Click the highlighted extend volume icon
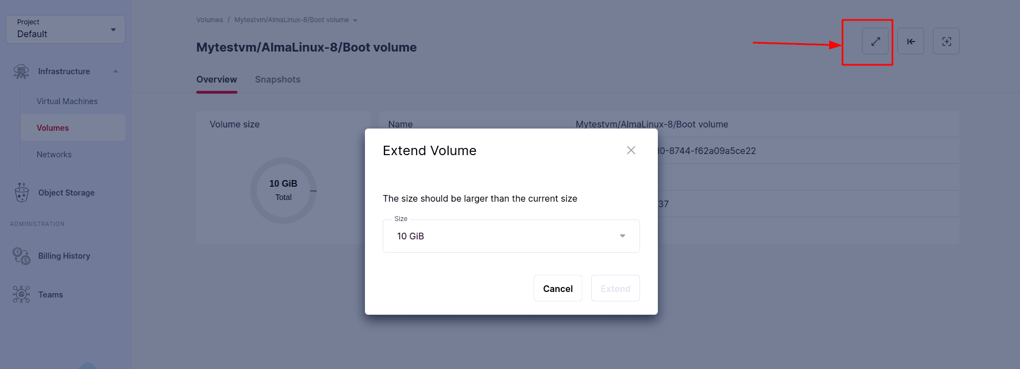The width and height of the screenshot is (1020, 369). (875, 41)
